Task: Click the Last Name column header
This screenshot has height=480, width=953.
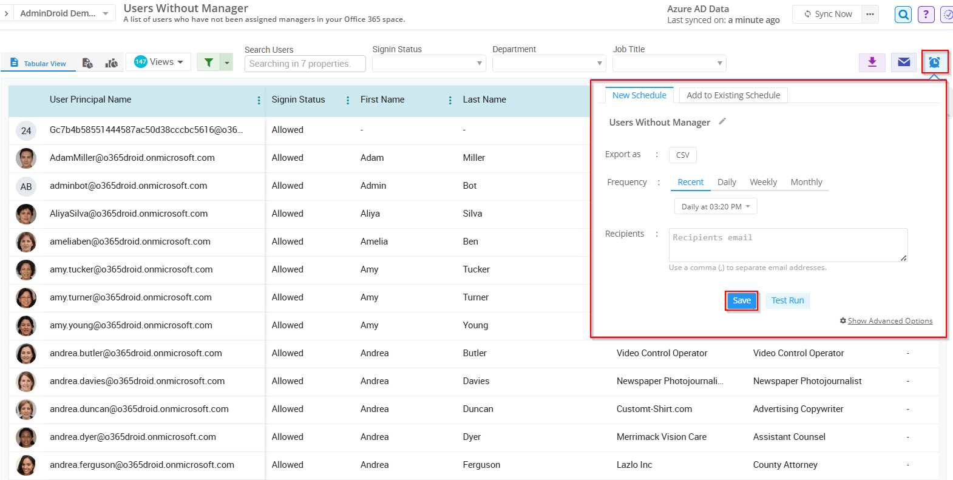Action: (x=484, y=100)
